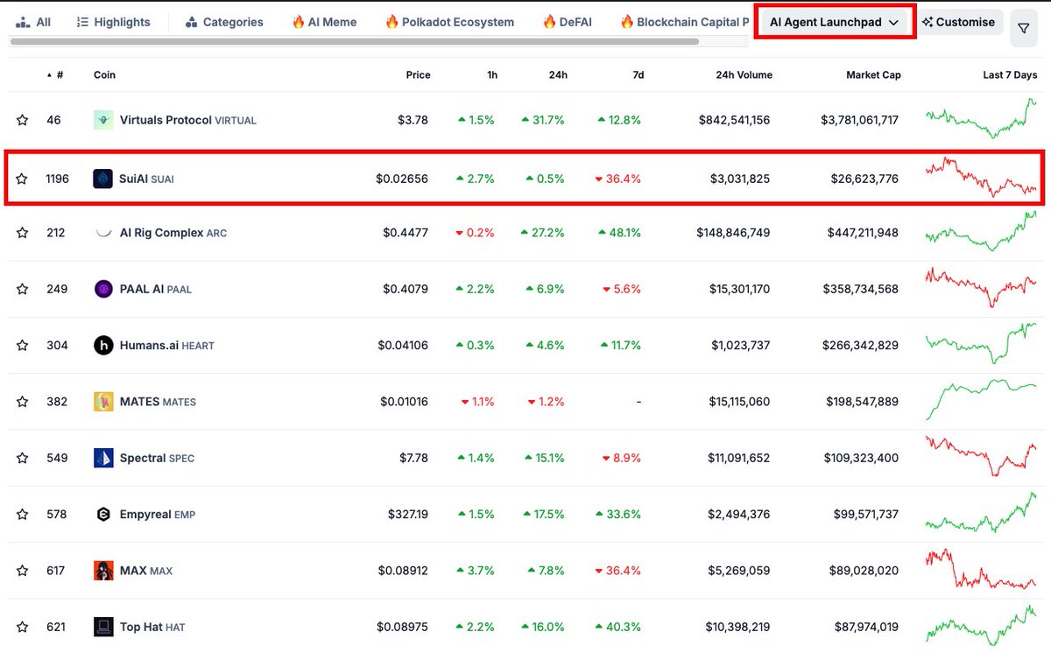Open the AI Agent Launchpad dropdown
Viewport: 1051px width, 653px height.
tap(835, 22)
